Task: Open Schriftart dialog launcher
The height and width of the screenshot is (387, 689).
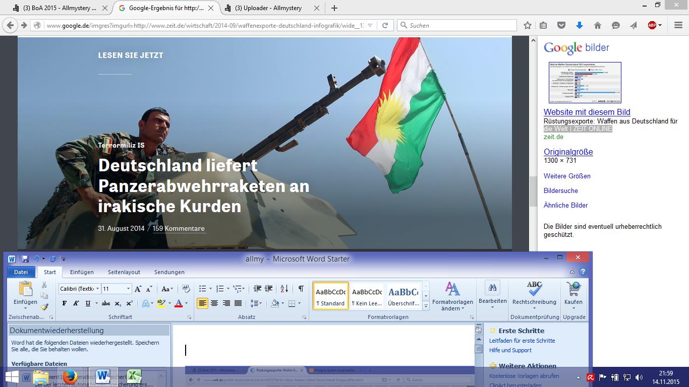Action: tap(190, 317)
